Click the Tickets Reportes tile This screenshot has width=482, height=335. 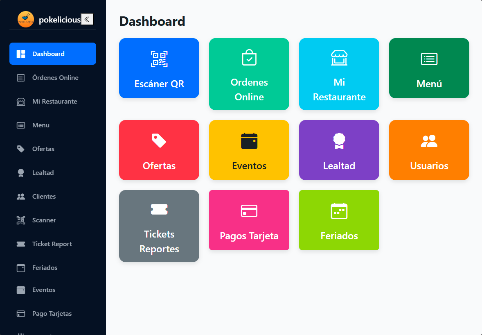pos(159,226)
